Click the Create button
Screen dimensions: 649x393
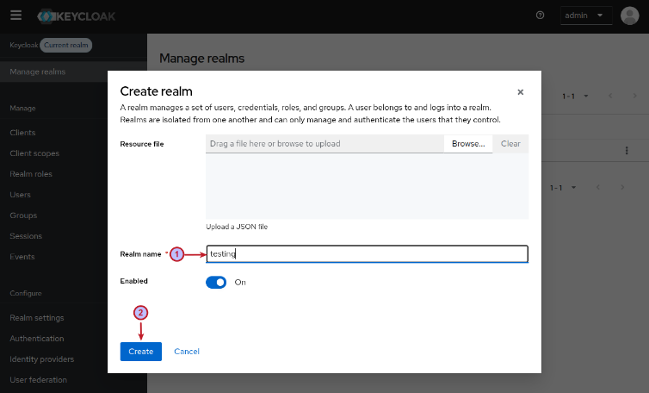140,352
